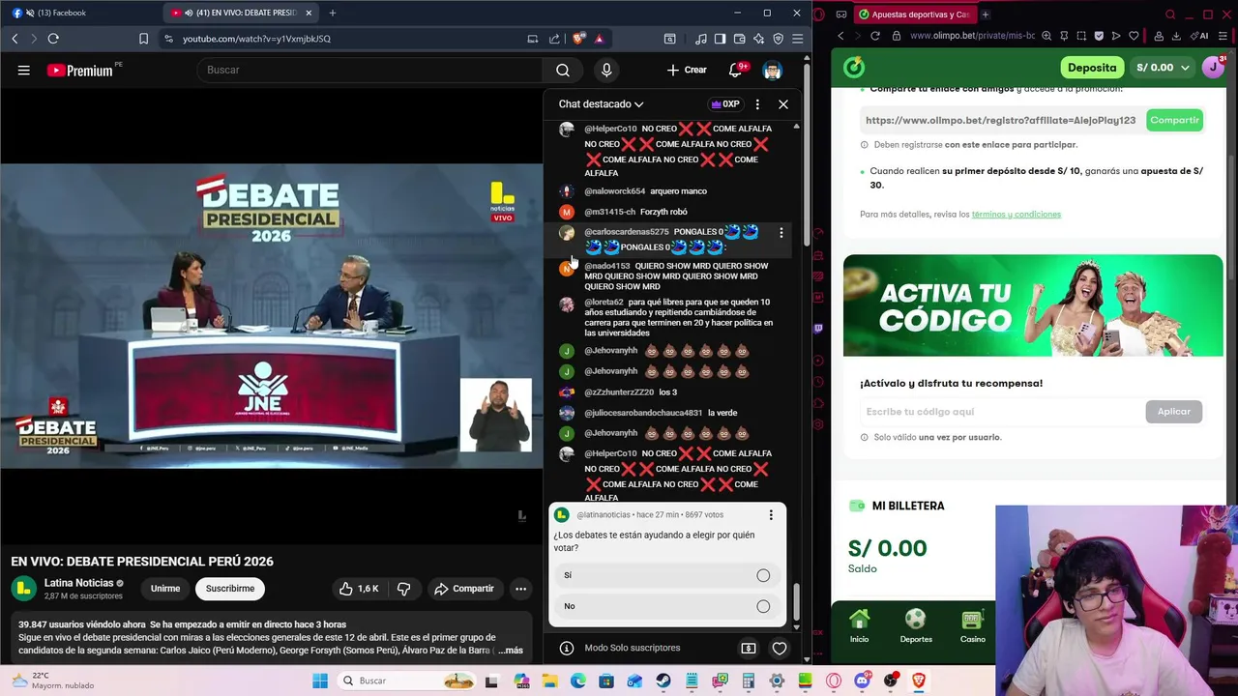
Task: Open live chat options three-dot menu
Action: pos(757,104)
